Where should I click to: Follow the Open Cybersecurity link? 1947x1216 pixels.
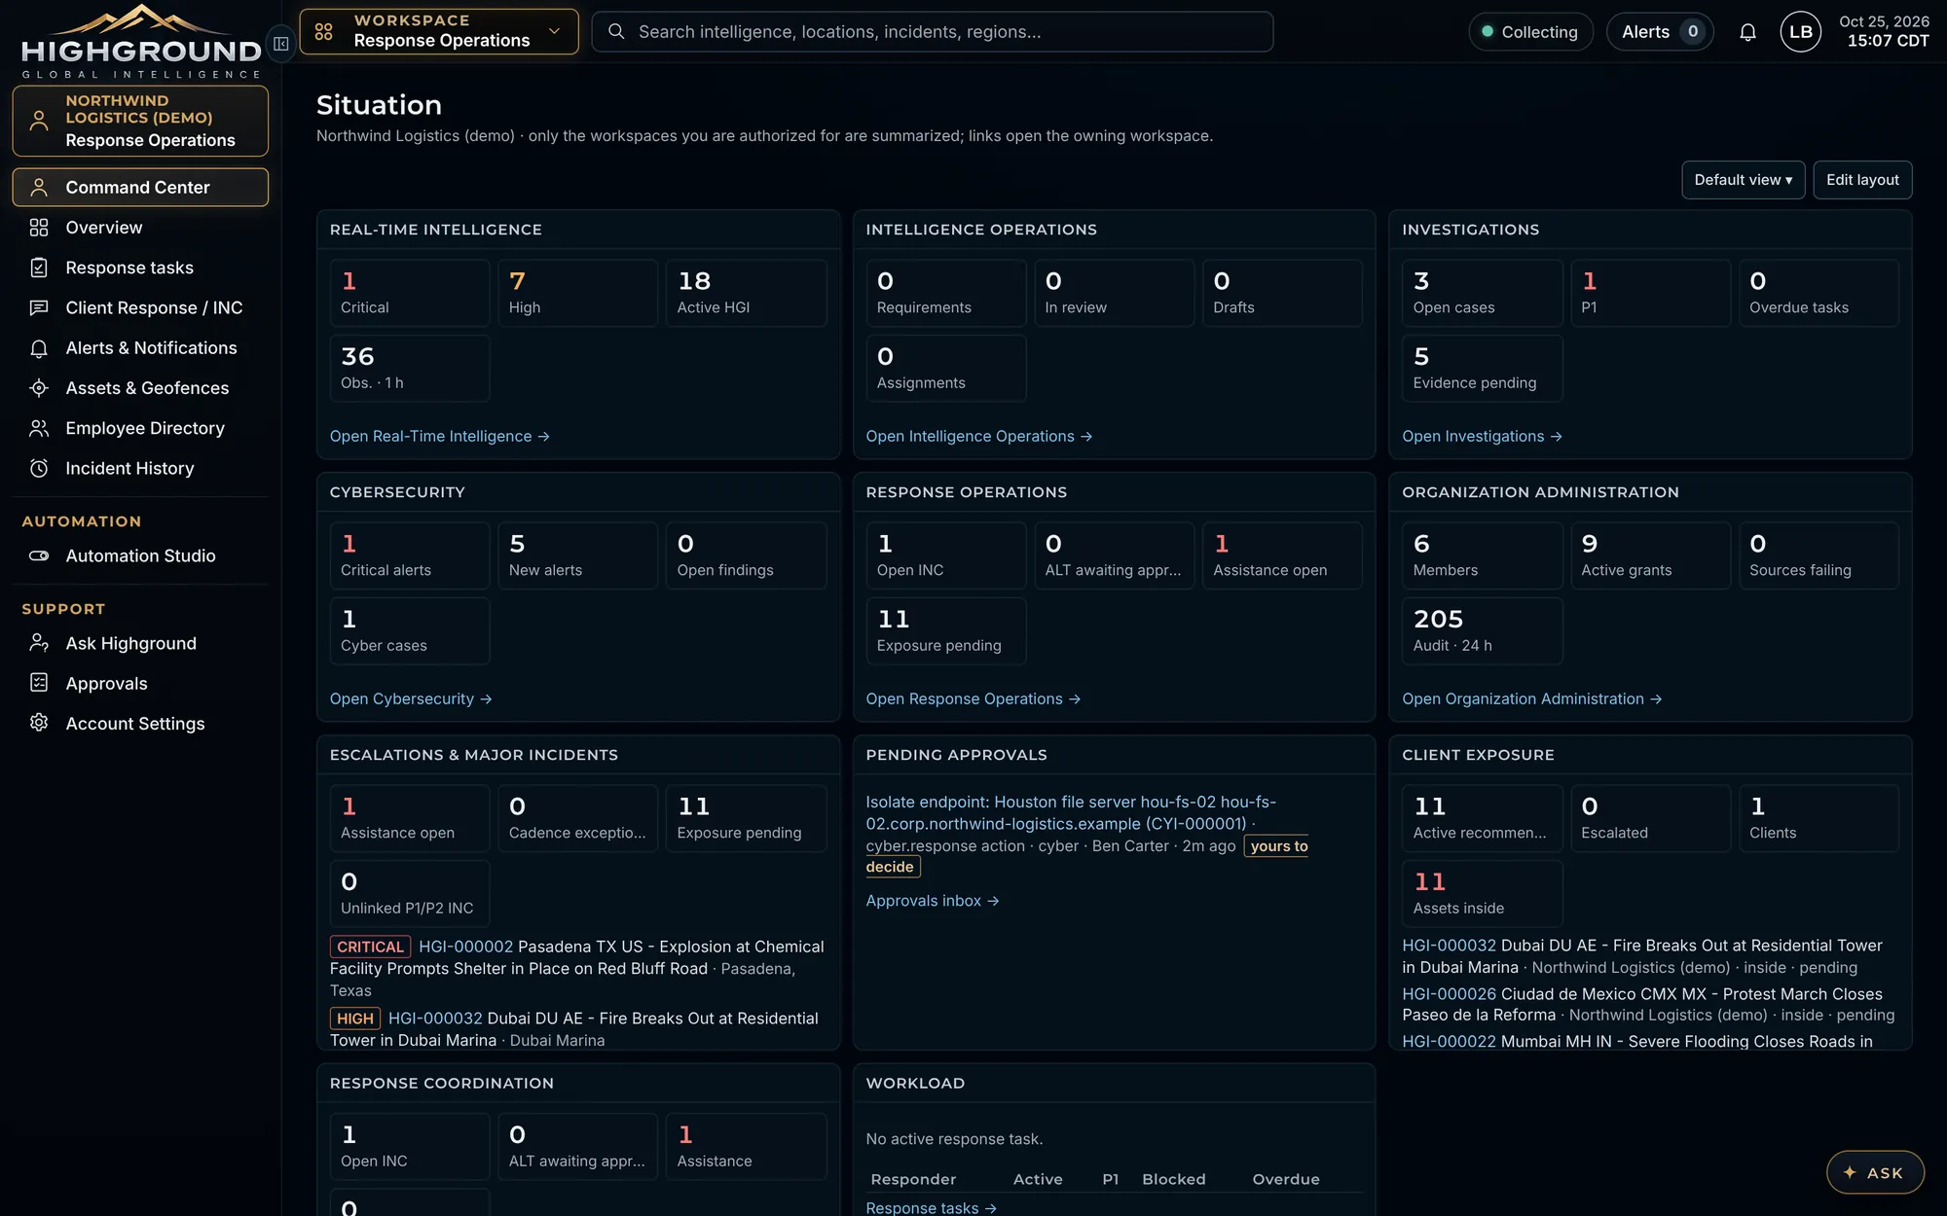(x=411, y=699)
